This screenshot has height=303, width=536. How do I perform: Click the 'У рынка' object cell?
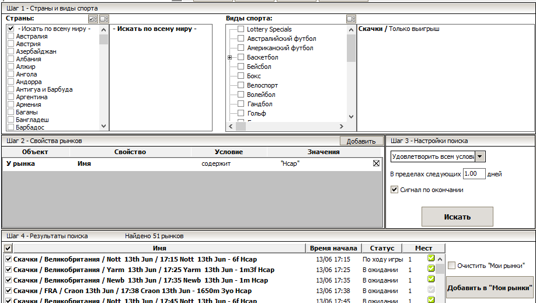[x=20, y=164]
